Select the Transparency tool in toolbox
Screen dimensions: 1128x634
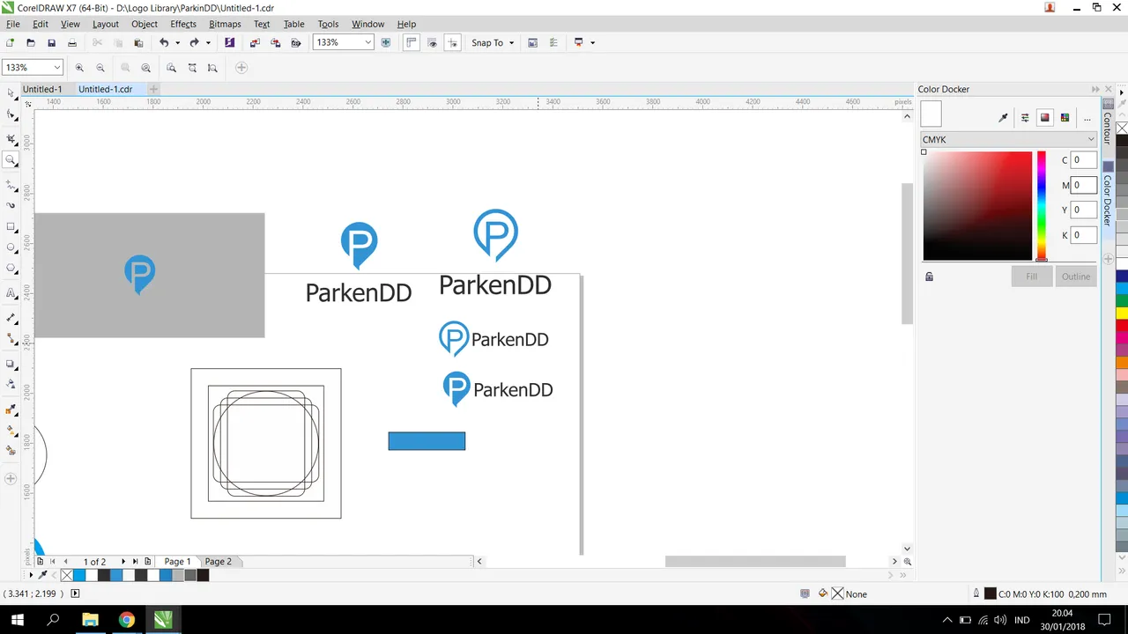(11, 384)
